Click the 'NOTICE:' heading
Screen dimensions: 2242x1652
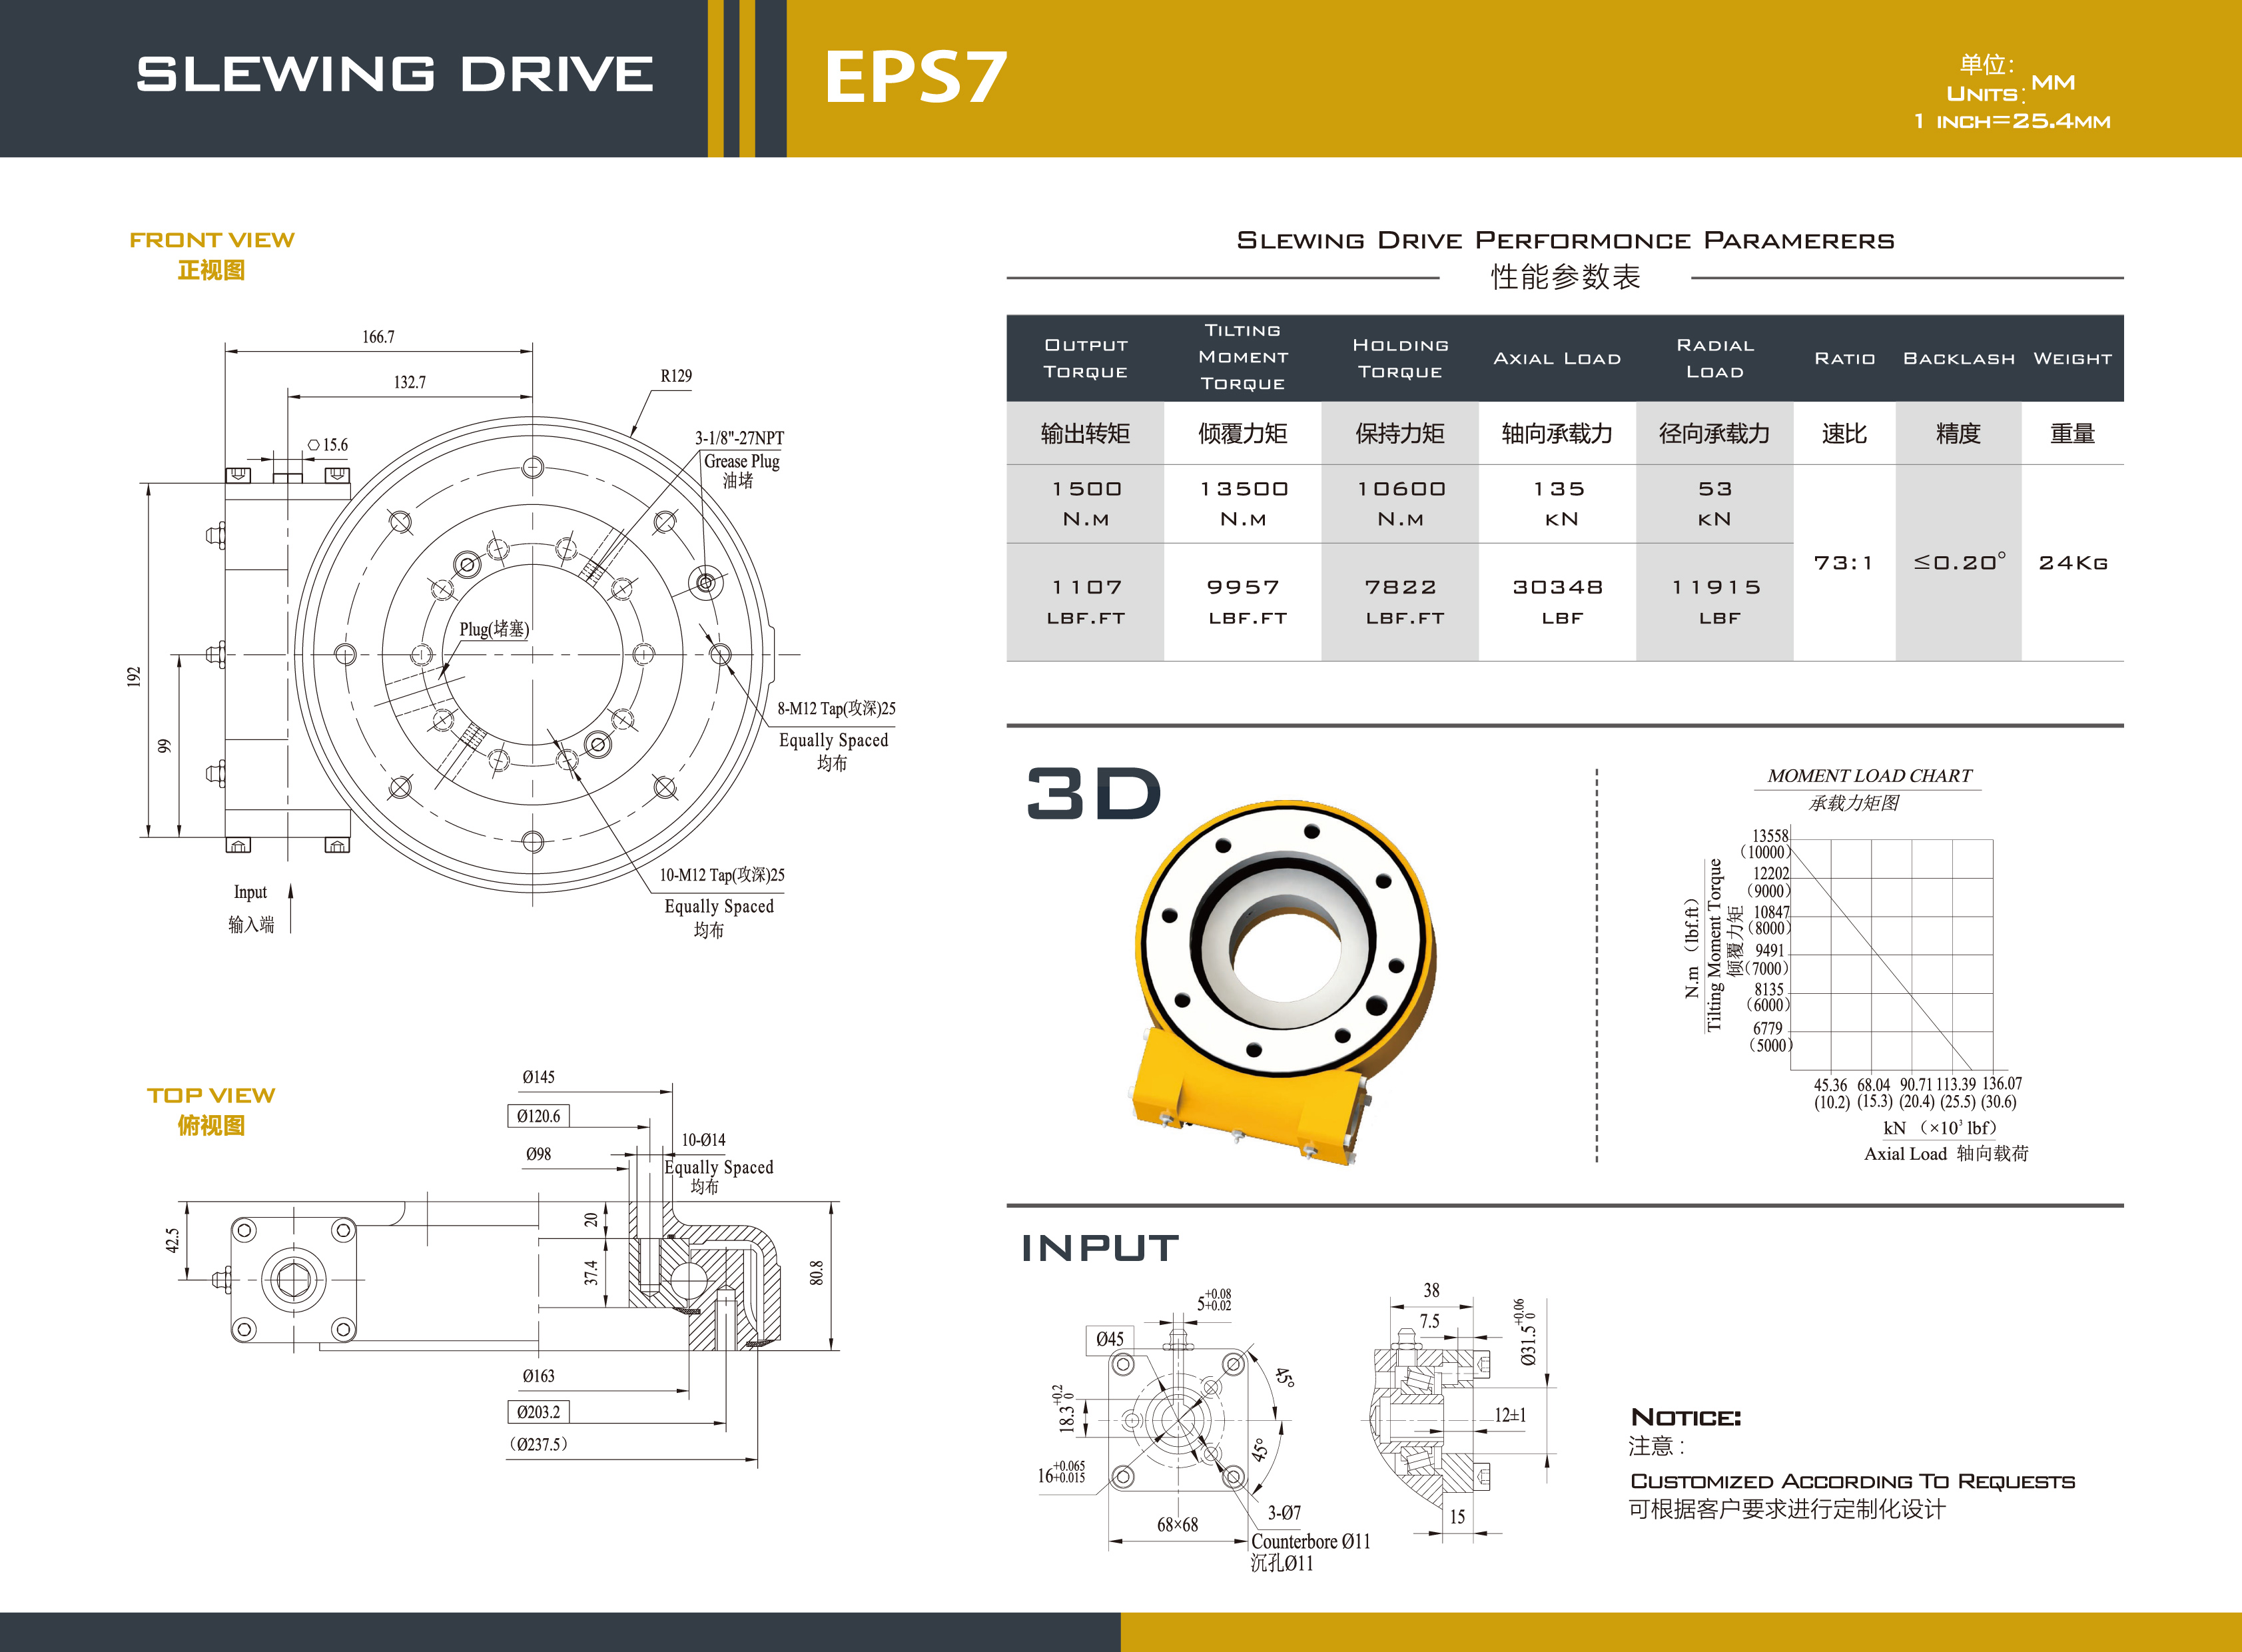[1685, 1418]
